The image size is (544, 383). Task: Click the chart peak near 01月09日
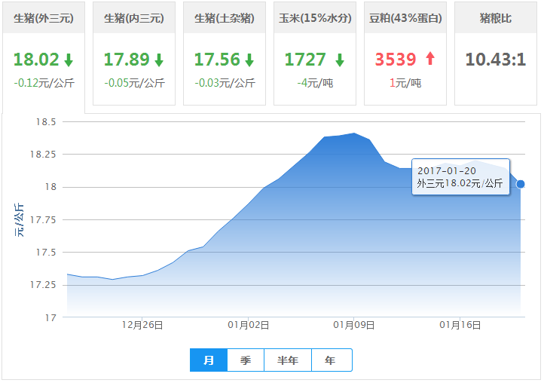[x=353, y=133]
